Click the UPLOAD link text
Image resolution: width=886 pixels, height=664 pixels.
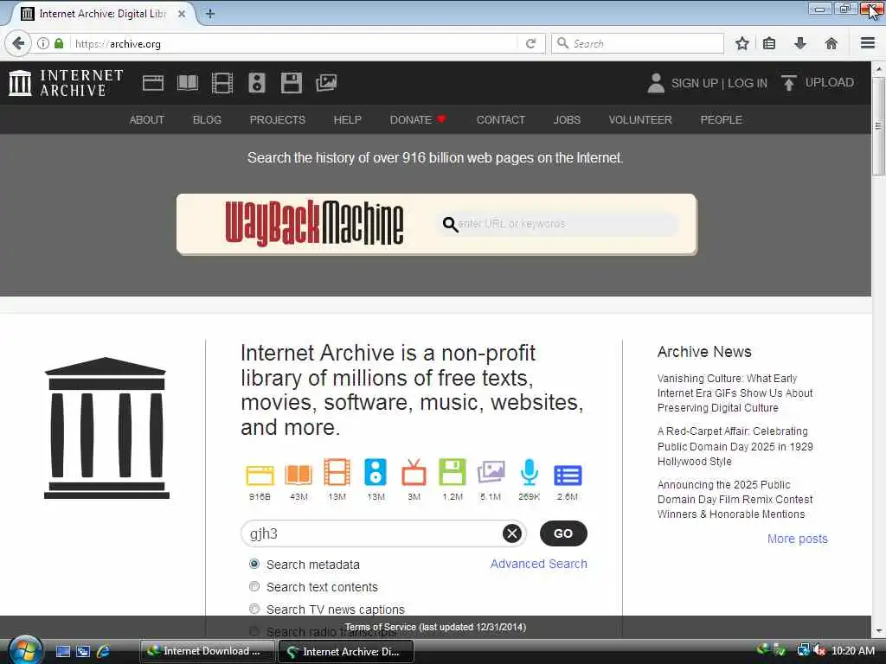pyautogui.click(x=829, y=82)
